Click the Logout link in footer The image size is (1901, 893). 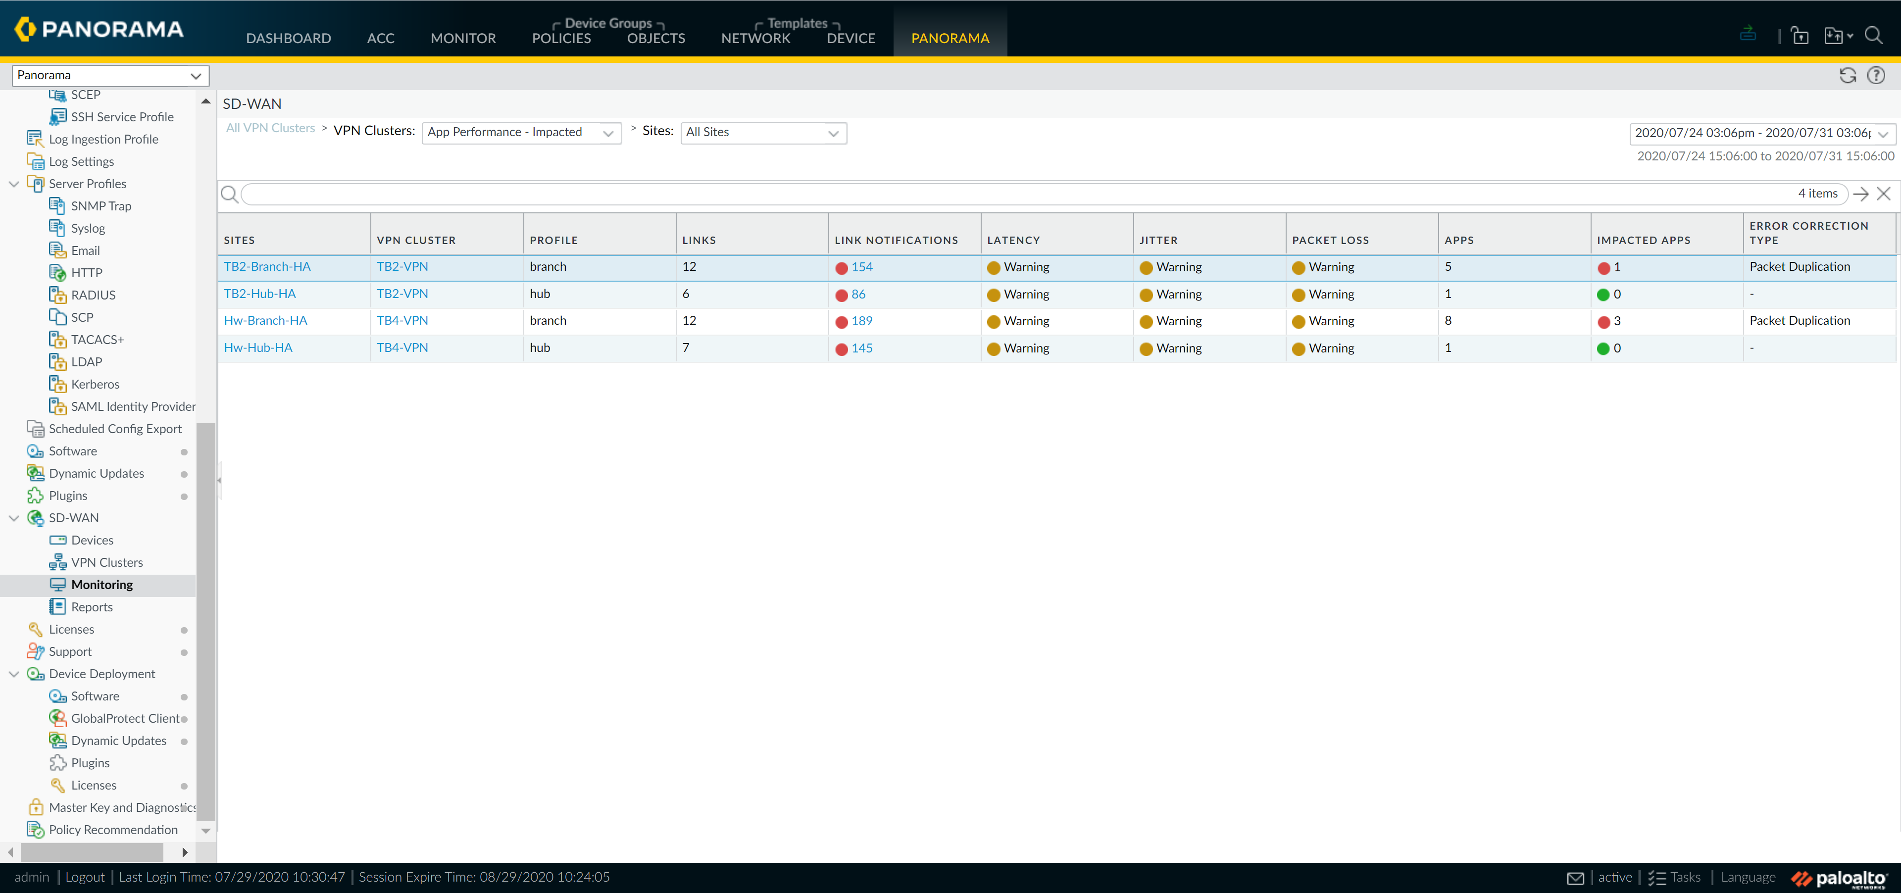(85, 877)
